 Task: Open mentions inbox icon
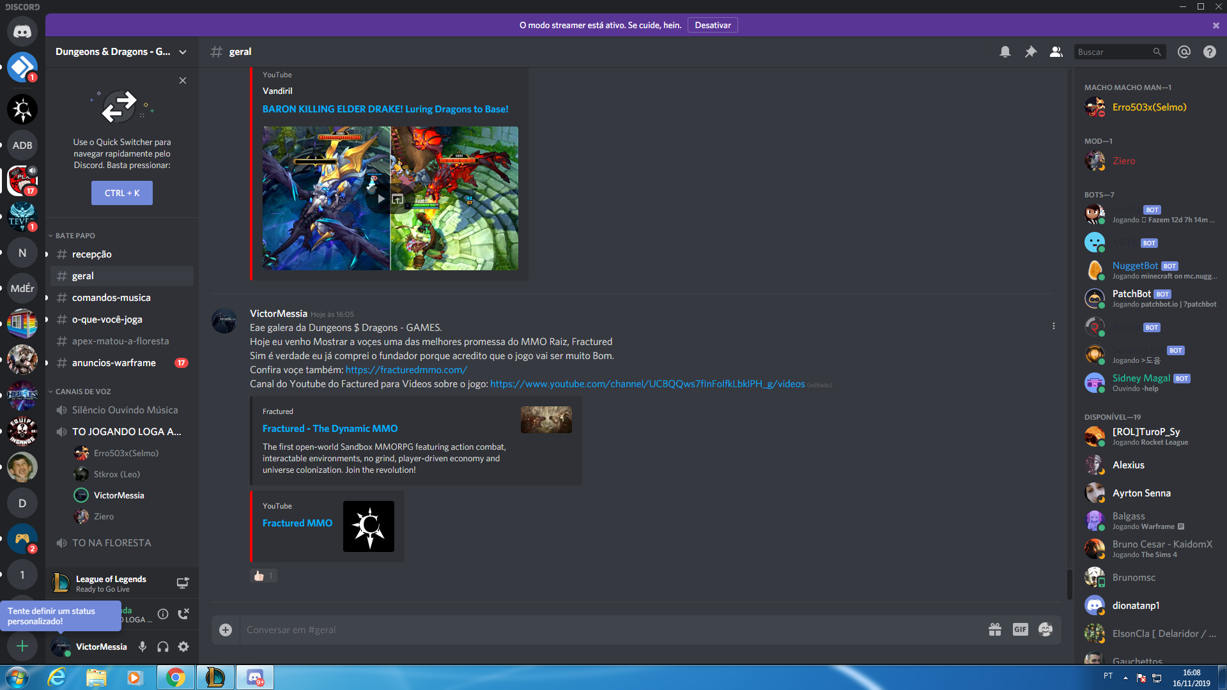tap(1184, 52)
